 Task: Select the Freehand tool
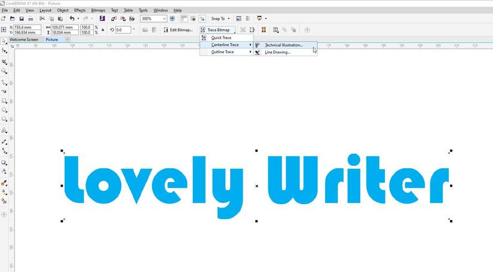4,82
